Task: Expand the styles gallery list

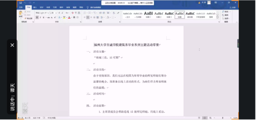Action: [x=218, y=18]
